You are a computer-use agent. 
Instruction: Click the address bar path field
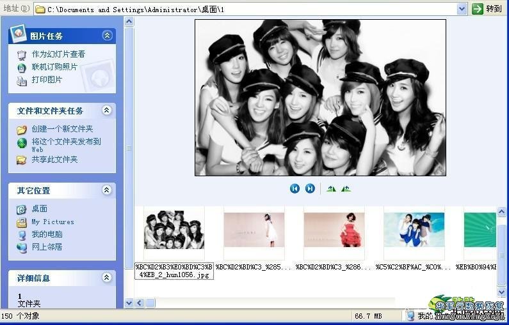[250, 9]
